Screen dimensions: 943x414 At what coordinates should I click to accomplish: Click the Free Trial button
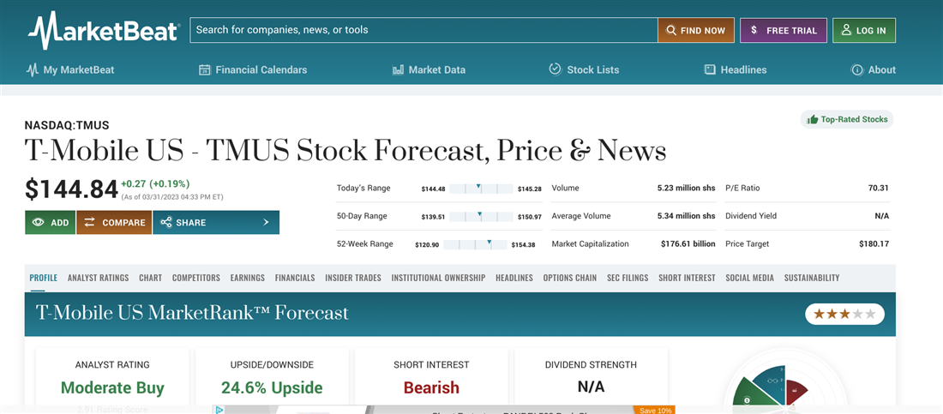784,30
